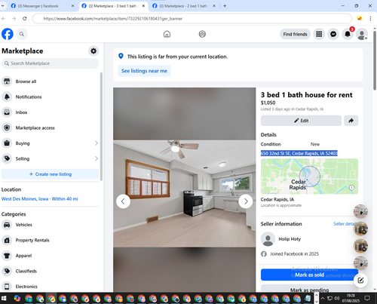This screenshot has height=304, width=377.
Task: Open the menu grid icon
Action: pos(319,34)
